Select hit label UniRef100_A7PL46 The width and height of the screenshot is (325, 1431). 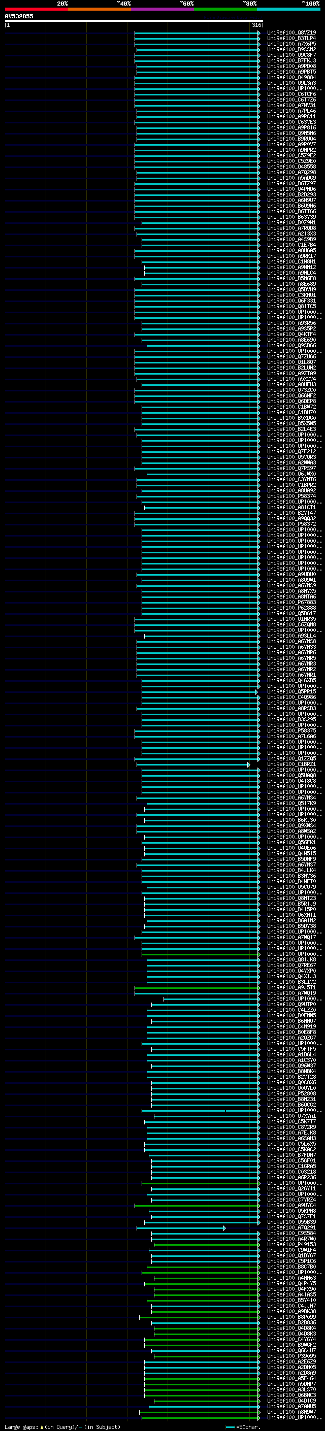tap(291, 111)
